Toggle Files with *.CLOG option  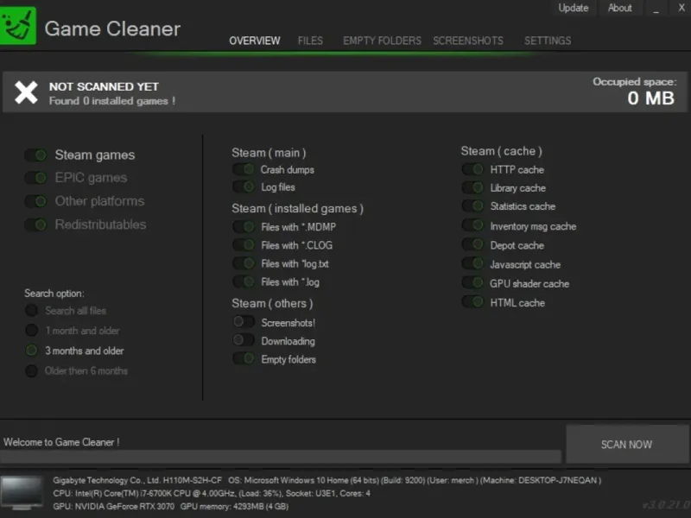pyautogui.click(x=244, y=245)
